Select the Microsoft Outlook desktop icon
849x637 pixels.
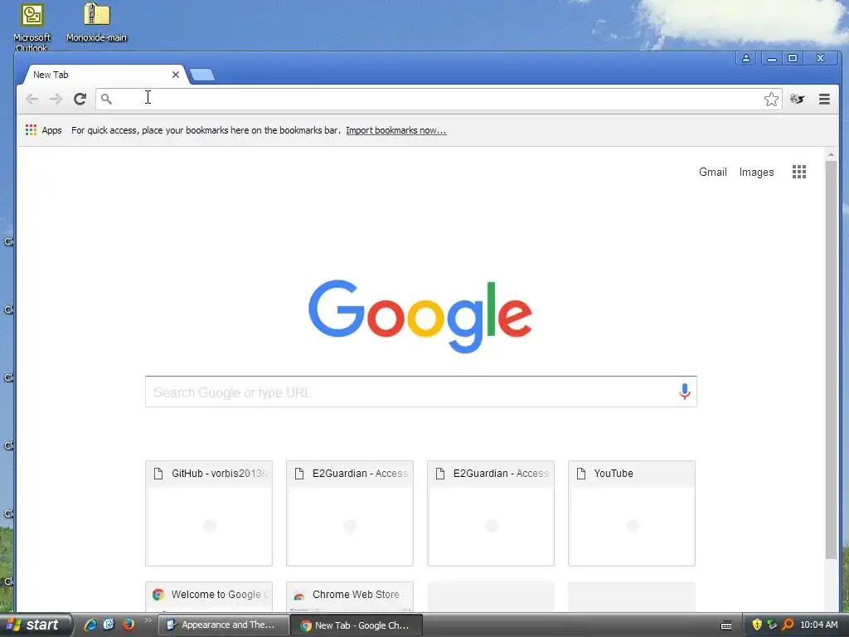(x=32, y=27)
